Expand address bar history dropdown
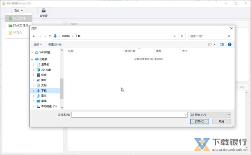251x155 pixels. (x=174, y=36)
